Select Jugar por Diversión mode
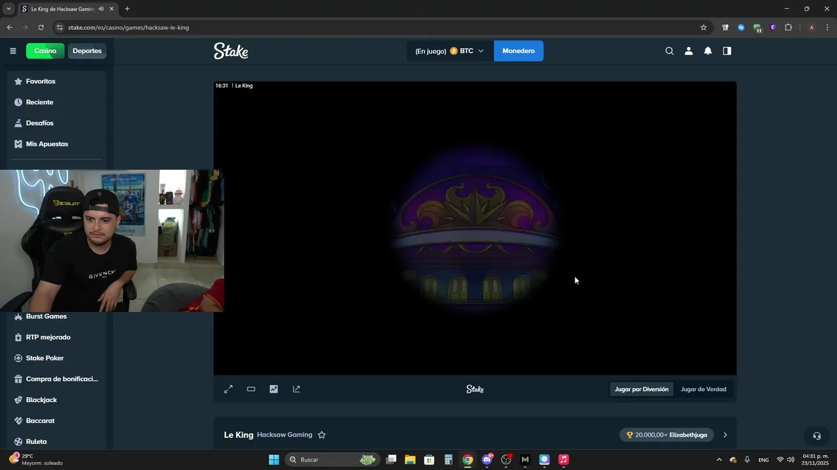Screen dimensions: 837x470 click(x=641, y=389)
